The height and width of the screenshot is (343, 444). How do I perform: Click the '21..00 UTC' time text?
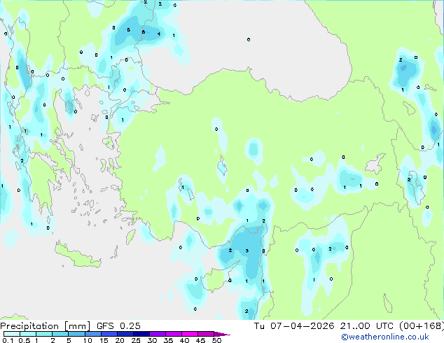pyautogui.click(x=367, y=326)
